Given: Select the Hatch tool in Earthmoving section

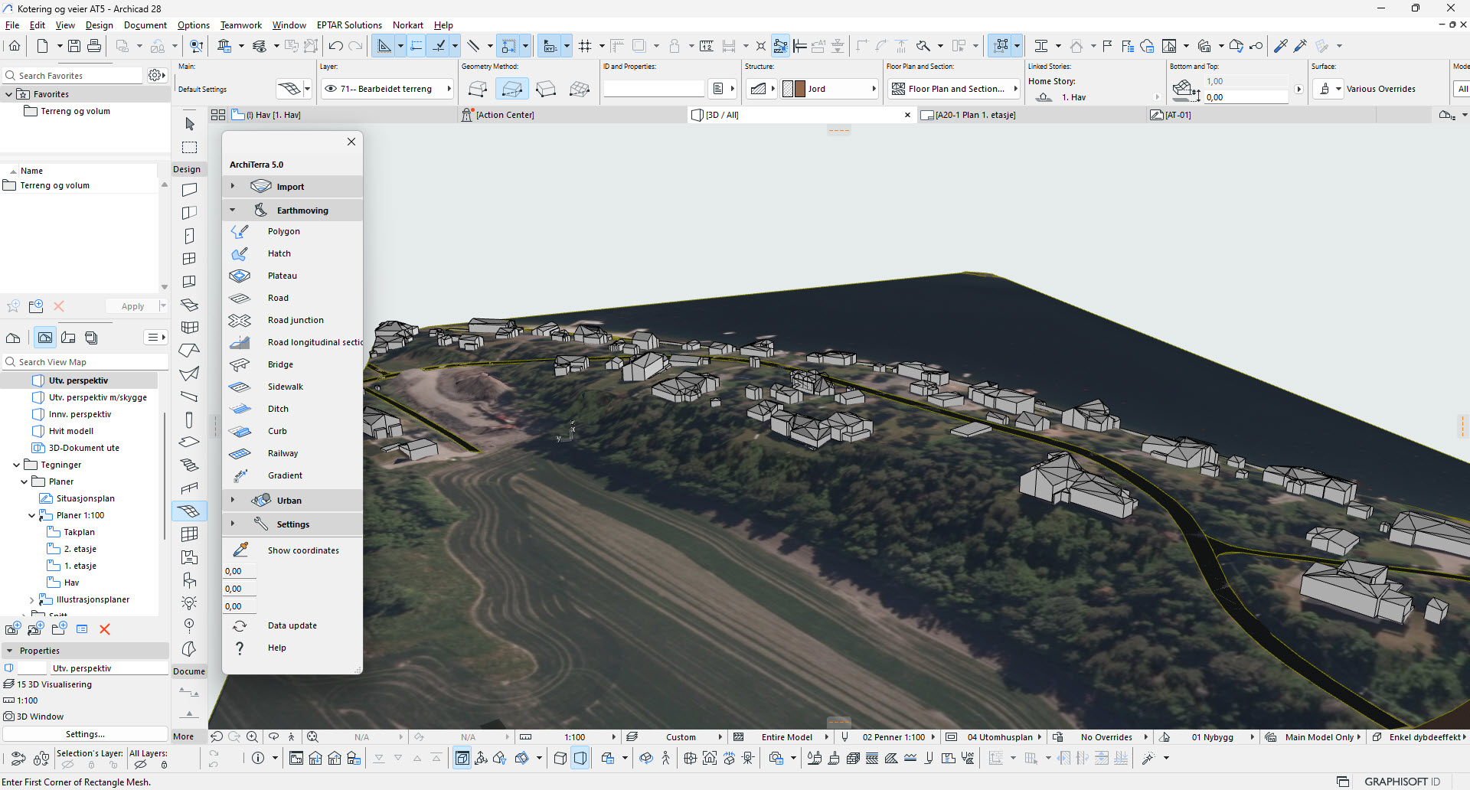Looking at the screenshot, I should tap(279, 253).
